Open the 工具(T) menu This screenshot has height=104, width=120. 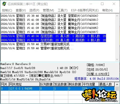(x=62, y=10)
